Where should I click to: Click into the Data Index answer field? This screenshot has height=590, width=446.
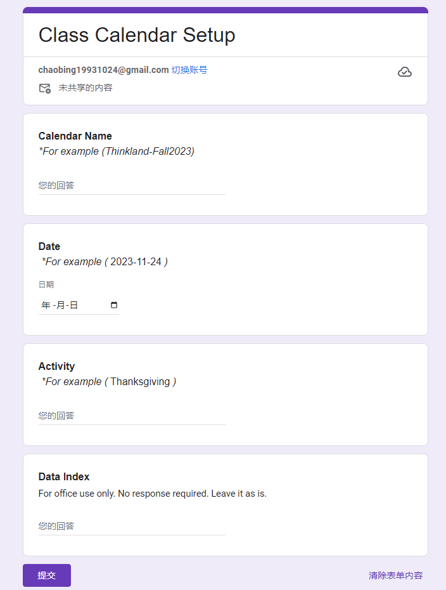pos(132,526)
